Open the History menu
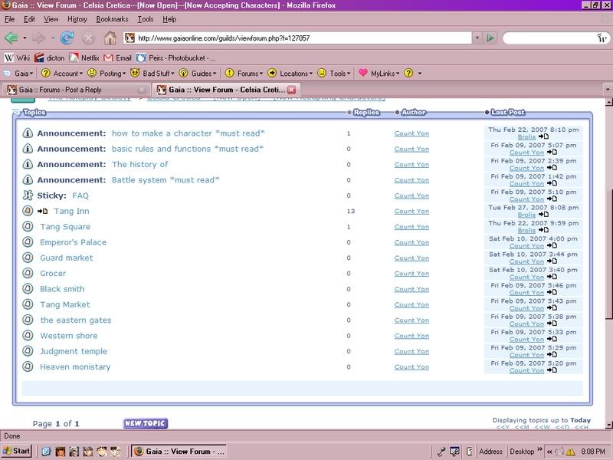This screenshot has width=613, height=460. point(77,19)
